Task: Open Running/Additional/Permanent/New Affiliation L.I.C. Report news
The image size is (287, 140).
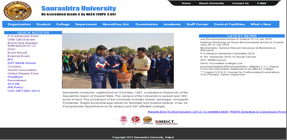Action: click(240, 68)
